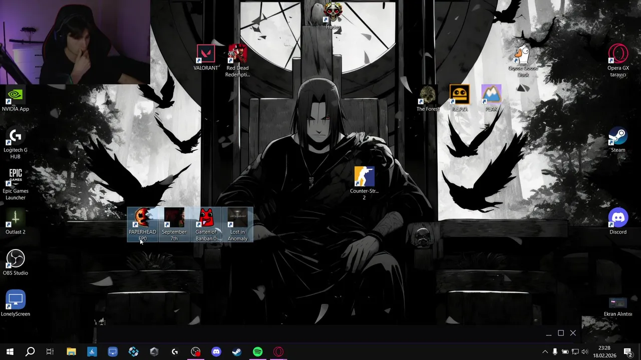This screenshot has height=360, width=641.
Task: Select the Outlast 2 desktop icon
Action: click(16, 222)
